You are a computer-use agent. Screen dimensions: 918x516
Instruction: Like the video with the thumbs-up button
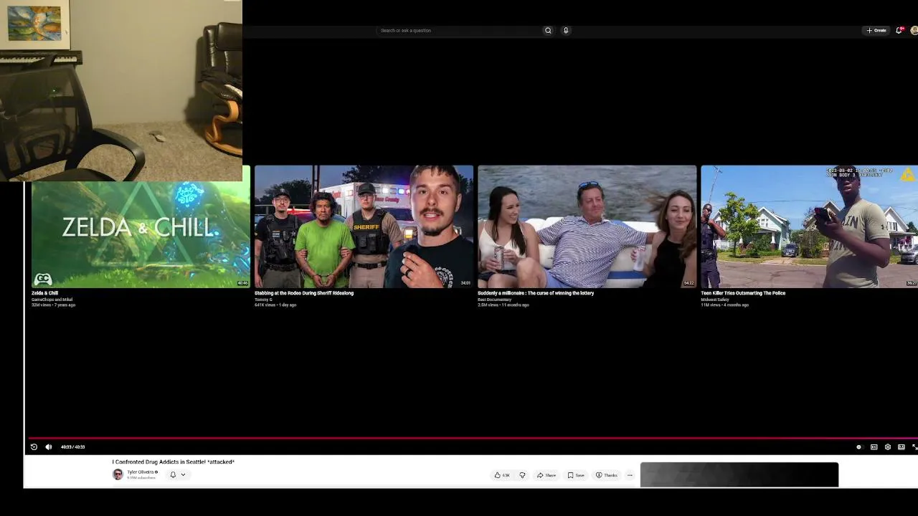502,475
